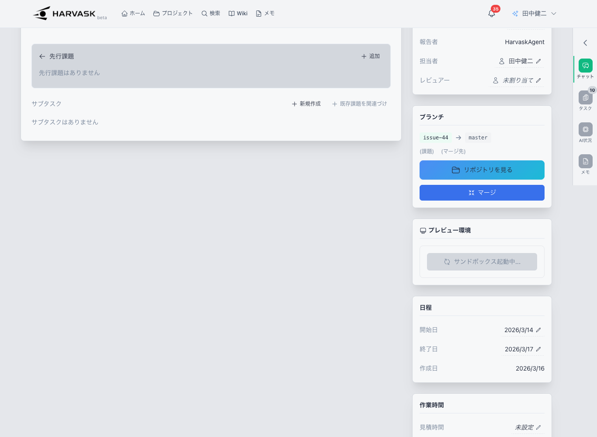Open Wiki from the top navigation
Viewport: 597px width, 437px height.
(x=238, y=14)
